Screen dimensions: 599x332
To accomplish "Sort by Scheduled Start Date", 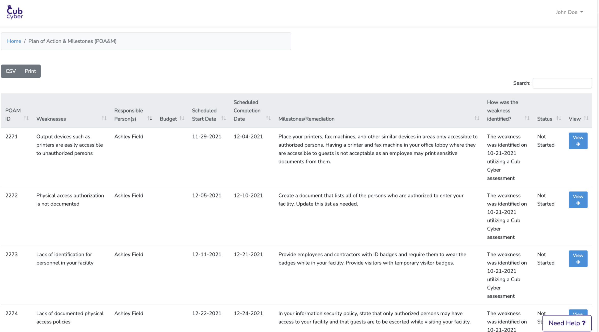I will click(x=224, y=118).
